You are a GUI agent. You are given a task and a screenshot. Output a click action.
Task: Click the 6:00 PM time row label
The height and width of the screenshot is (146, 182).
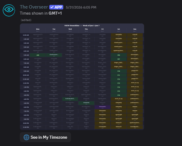[26, 107]
